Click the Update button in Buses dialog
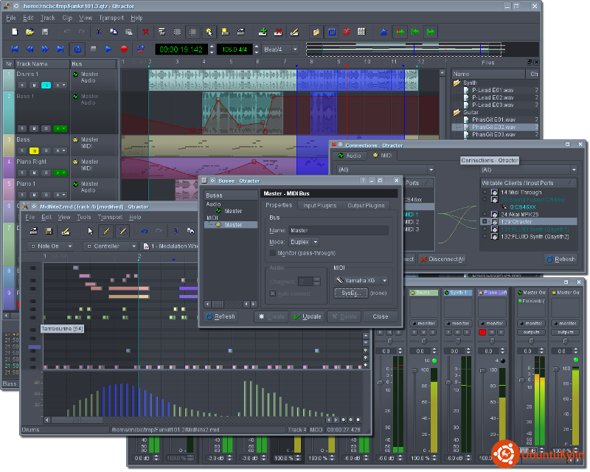Image resolution: width=590 pixels, height=472 pixels. pos(308,316)
